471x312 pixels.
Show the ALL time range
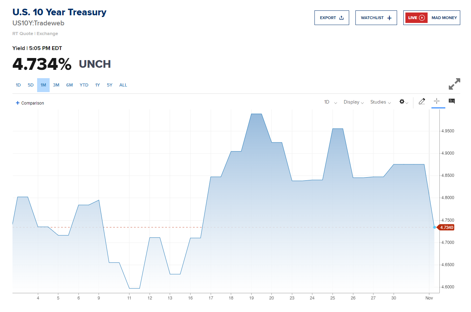pos(123,85)
